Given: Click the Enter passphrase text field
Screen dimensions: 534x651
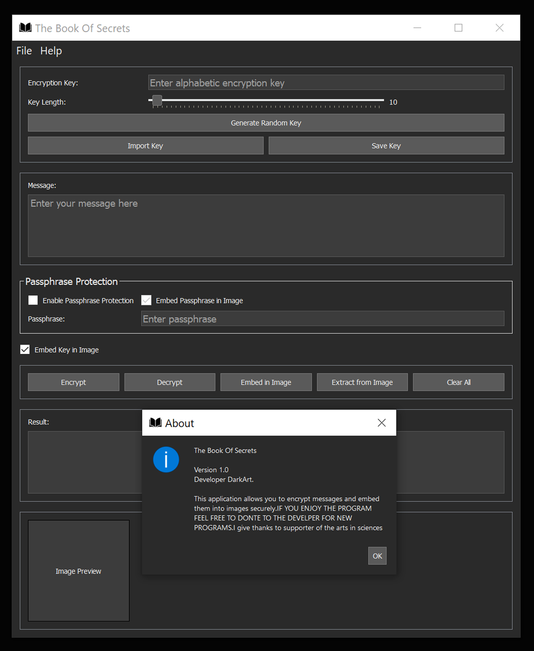Looking at the screenshot, I should pyautogui.click(x=322, y=319).
